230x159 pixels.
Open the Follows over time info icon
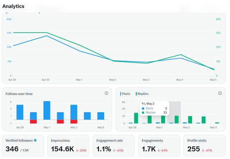(106, 93)
